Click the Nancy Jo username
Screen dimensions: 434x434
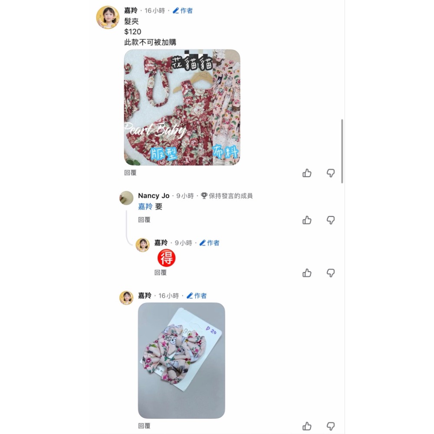pyautogui.click(x=154, y=196)
